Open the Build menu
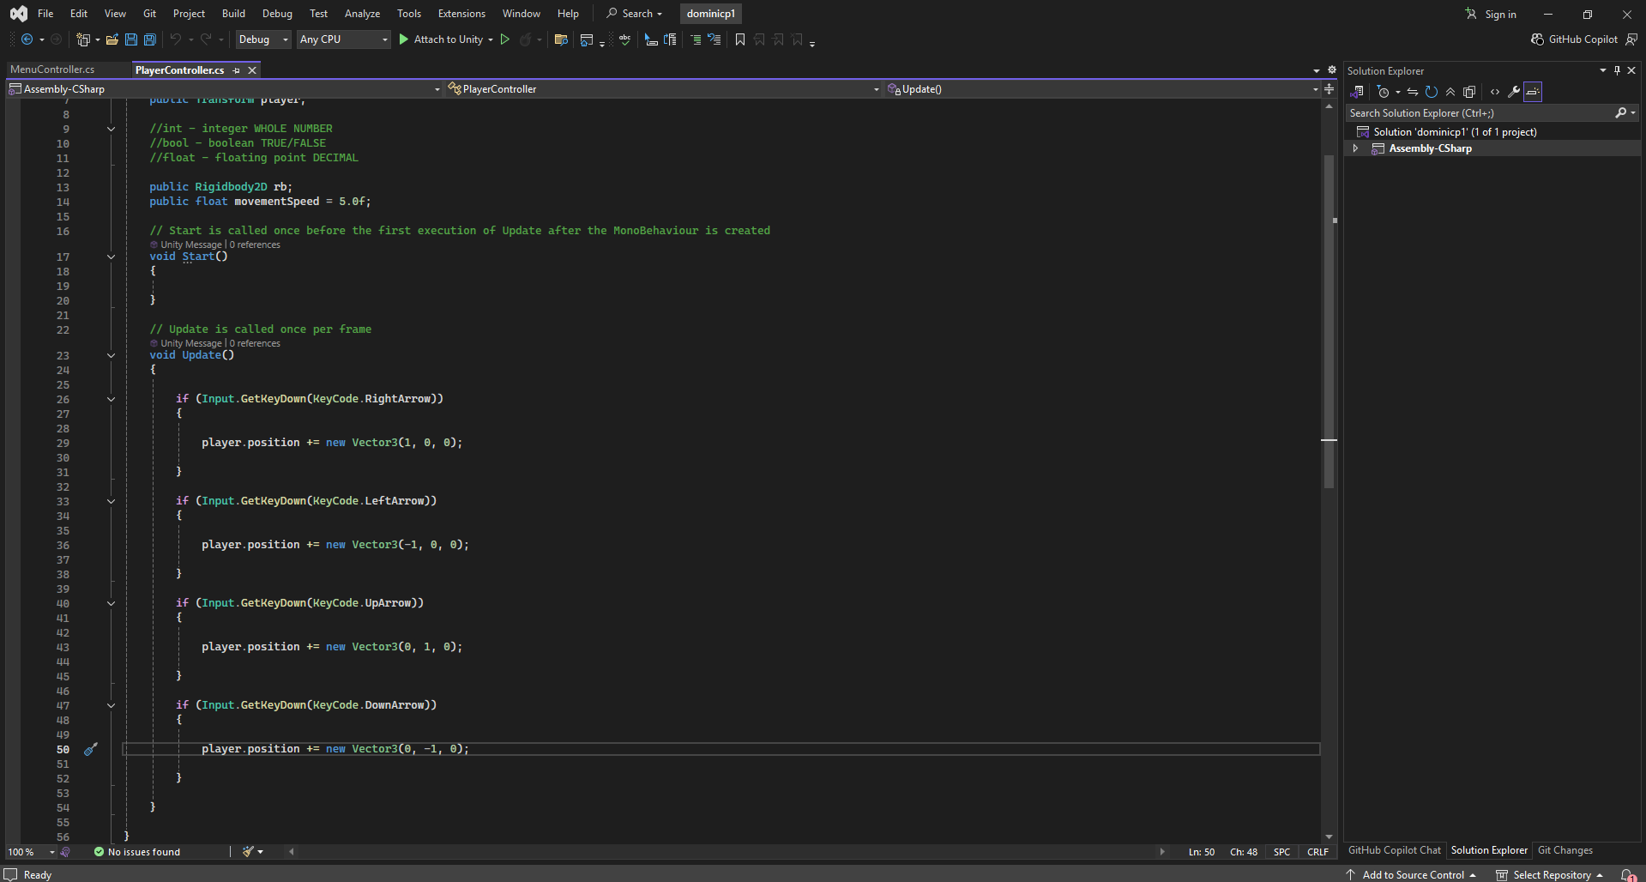1646x882 pixels. [x=233, y=14]
